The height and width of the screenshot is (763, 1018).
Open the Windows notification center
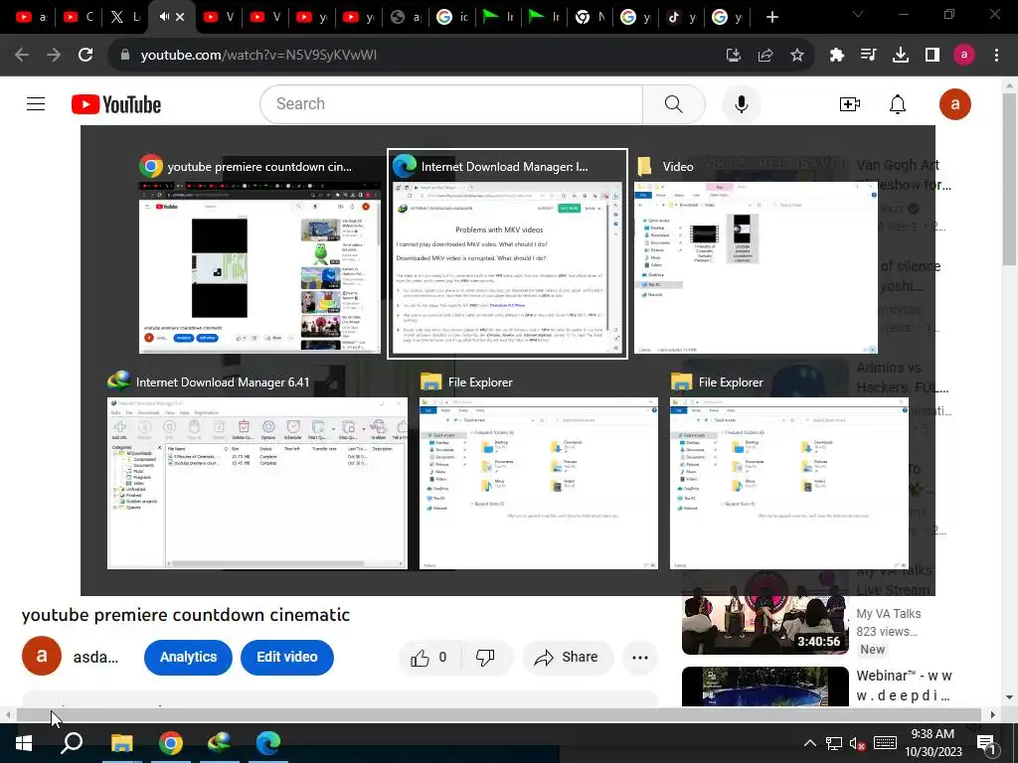987,743
